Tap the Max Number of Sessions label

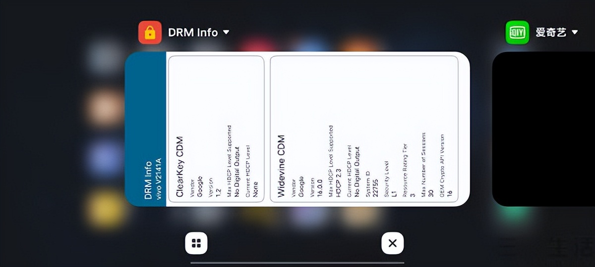coord(423,165)
